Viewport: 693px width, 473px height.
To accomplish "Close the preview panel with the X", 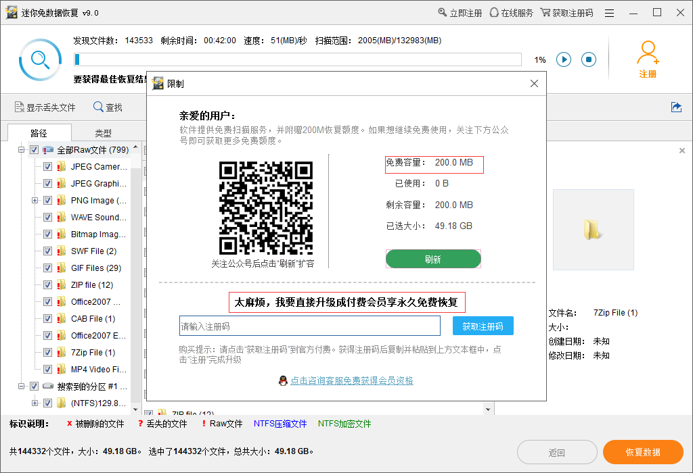I will tap(682, 151).
